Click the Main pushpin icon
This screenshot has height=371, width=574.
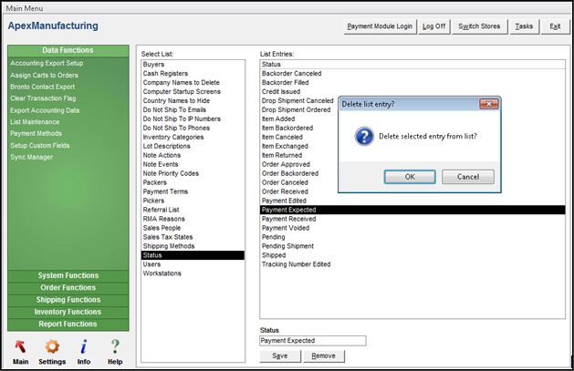tap(21, 346)
